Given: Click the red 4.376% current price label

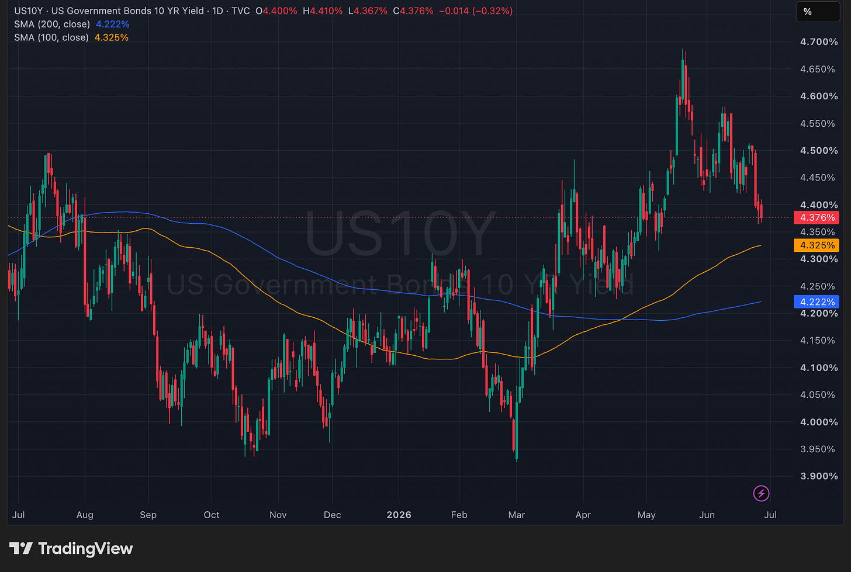Looking at the screenshot, I should (817, 217).
